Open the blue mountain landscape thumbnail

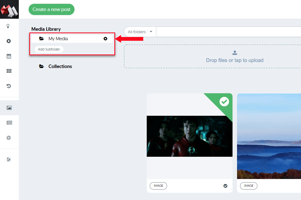coord(269,136)
